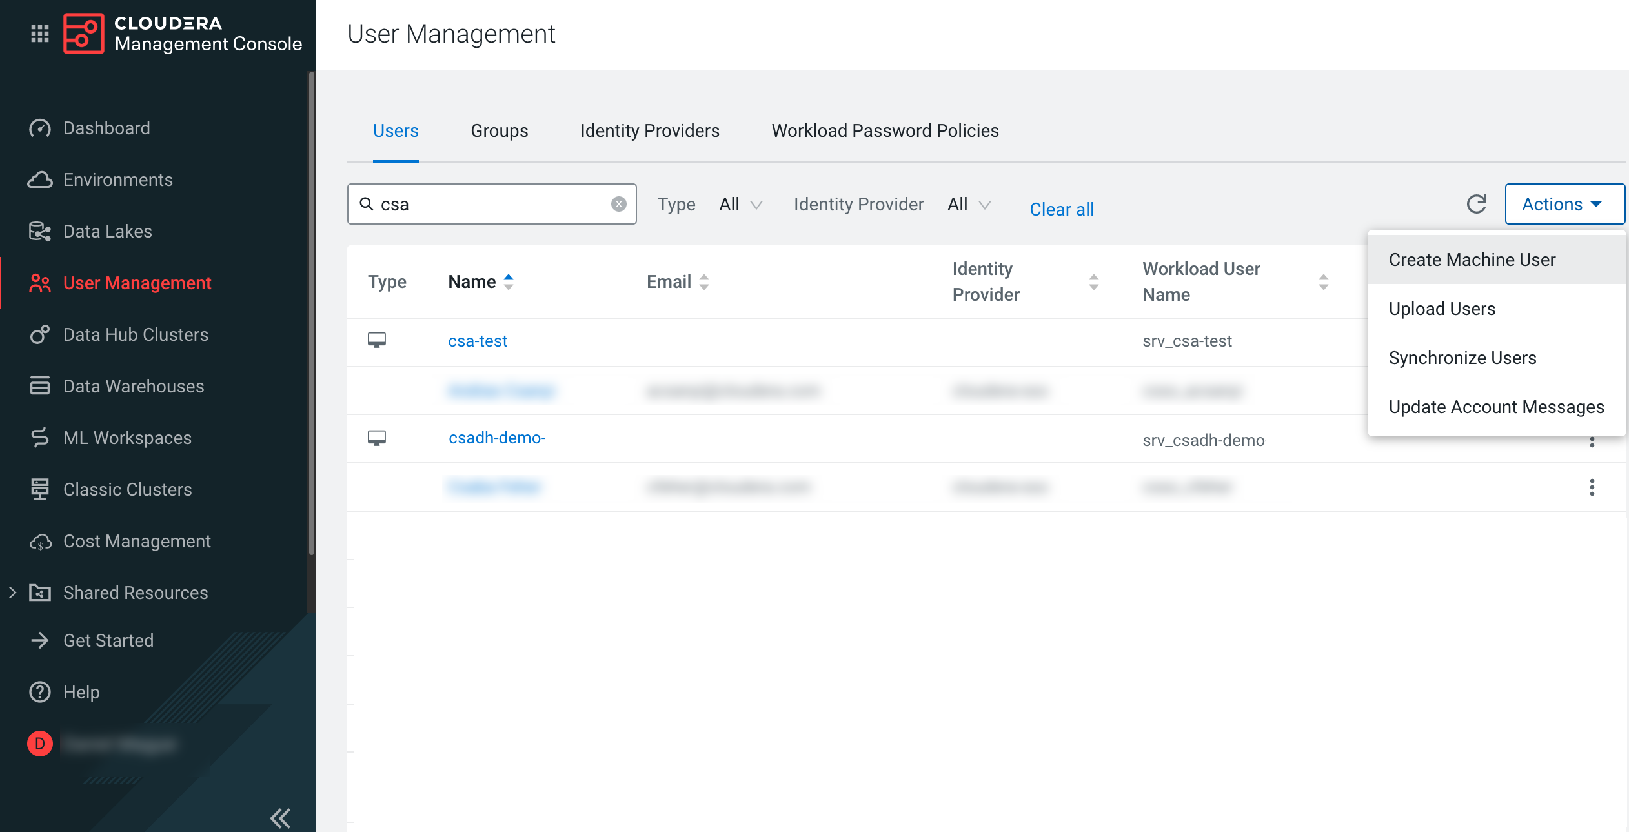Collapse the sidebar with double chevron

tap(280, 818)
